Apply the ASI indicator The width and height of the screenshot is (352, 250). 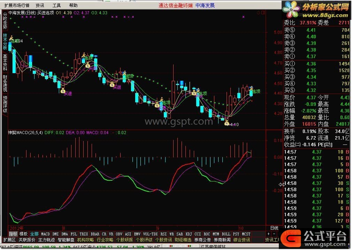point(128,234)
